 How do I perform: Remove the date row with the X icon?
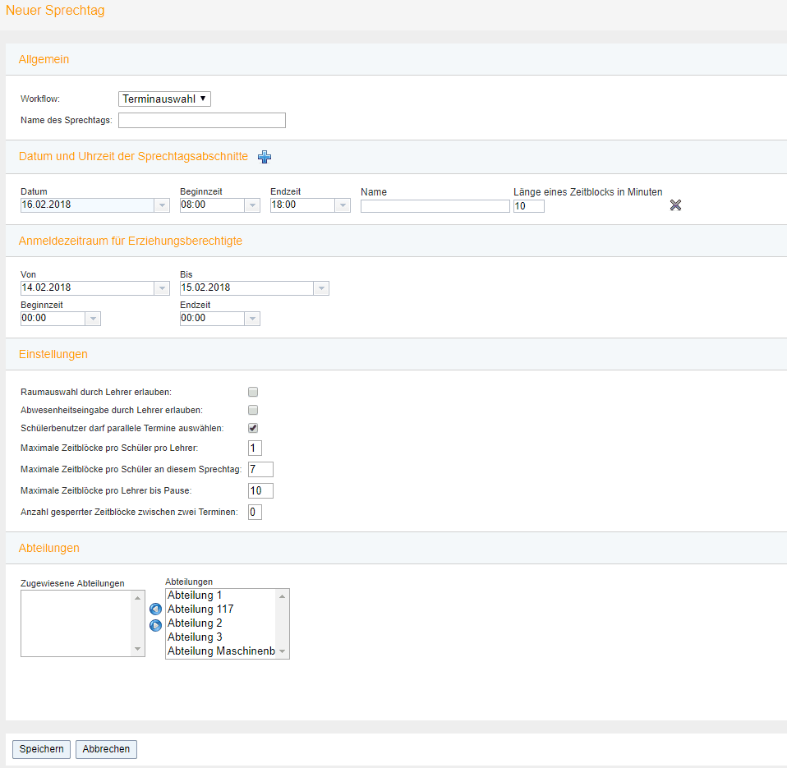[675, 205]
